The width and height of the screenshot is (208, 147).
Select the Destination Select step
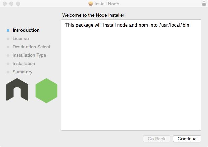coord(31,47)
